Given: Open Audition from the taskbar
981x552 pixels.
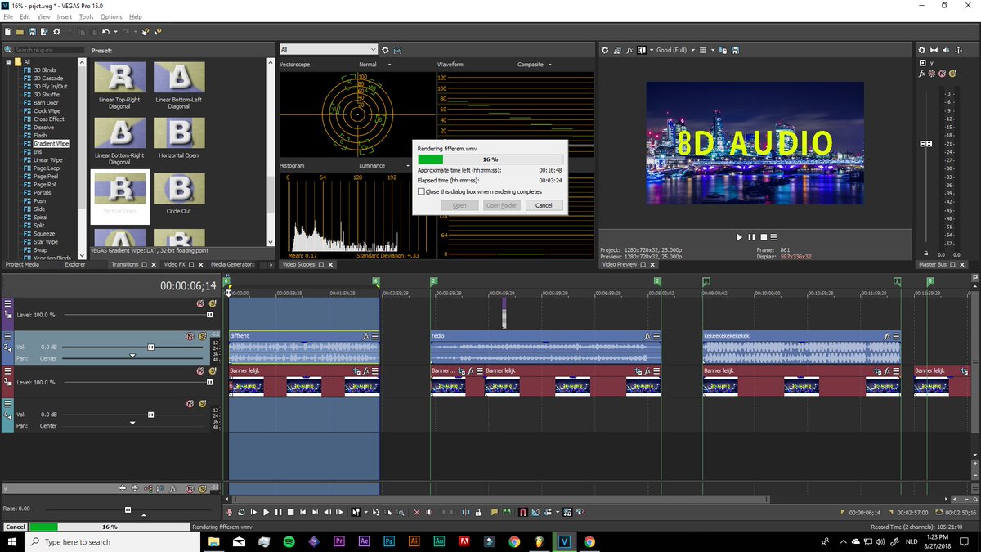Looking at the screenshot, I should pyautogui.click(x=439, y=541).
